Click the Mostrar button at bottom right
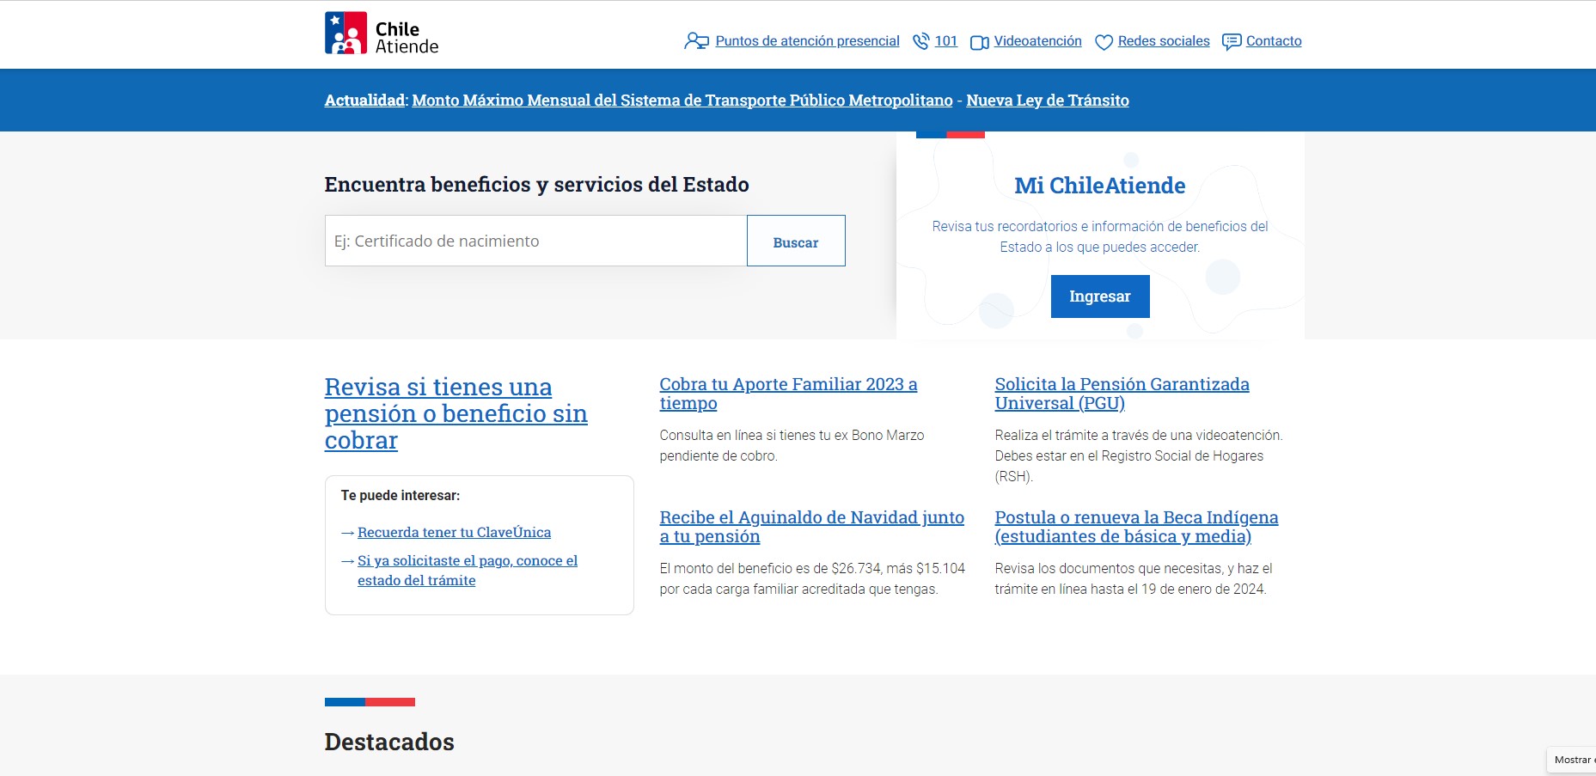 (x=1572, y=760)
